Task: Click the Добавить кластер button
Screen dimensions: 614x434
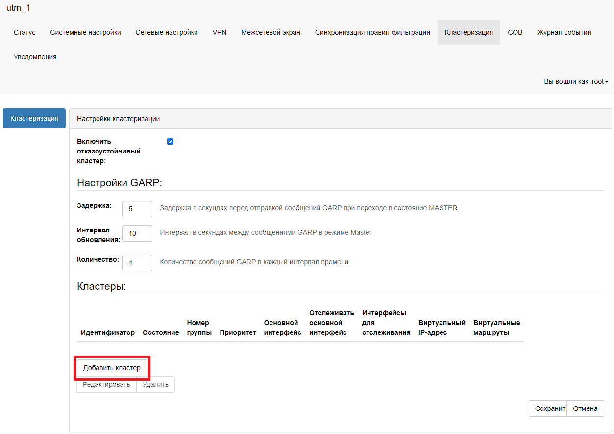Action: click(112, 368)
